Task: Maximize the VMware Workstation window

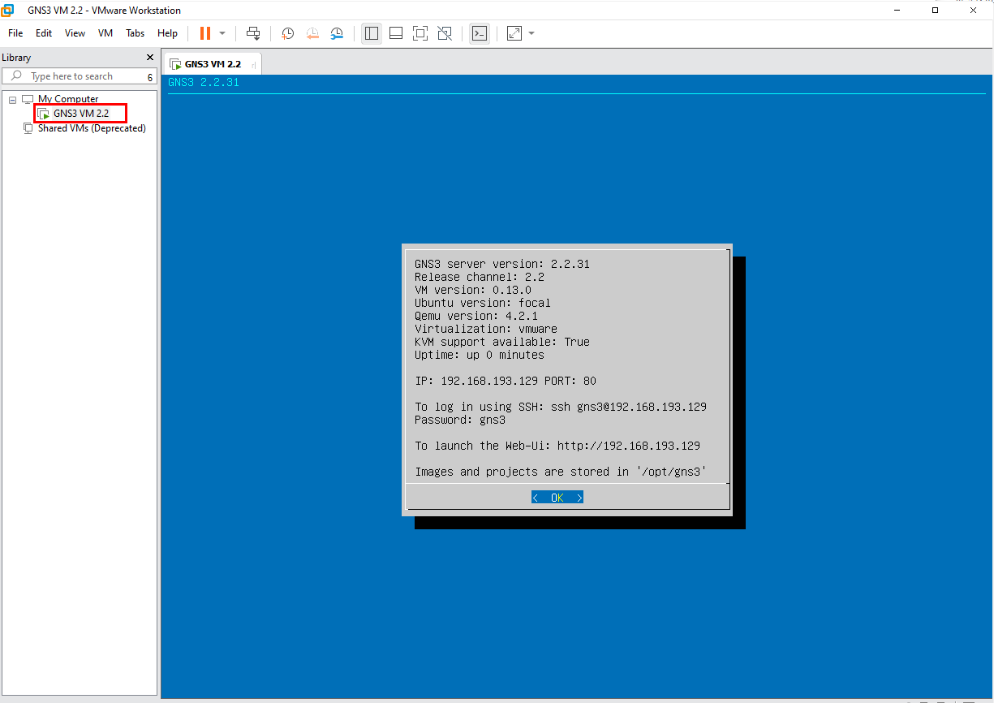Action: pyautogui.click(x=935, y=10)
